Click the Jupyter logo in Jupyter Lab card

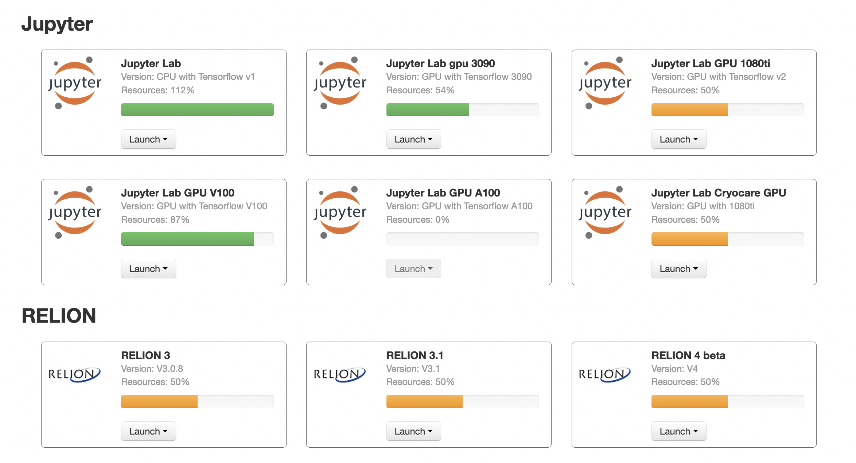click(x=75, y=83)
